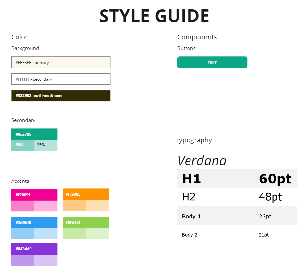Select the 25% green tint swatch
This screenshot has height=274, width=306.
pos(46,145)
